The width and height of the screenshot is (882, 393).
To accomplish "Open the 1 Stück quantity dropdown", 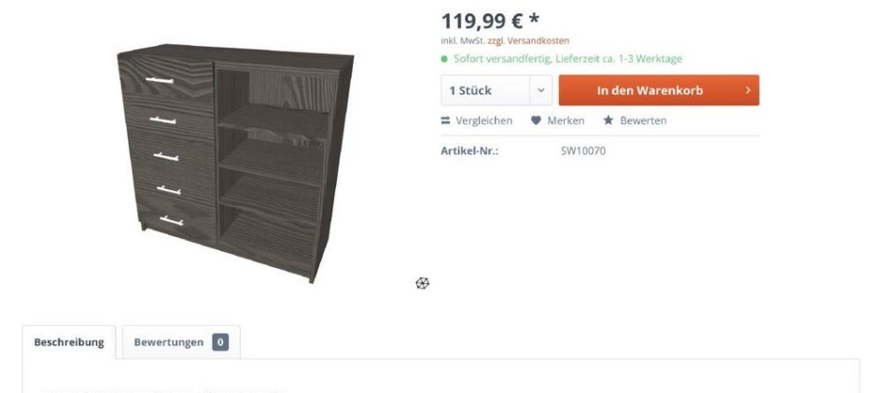I will pos(497,90).
